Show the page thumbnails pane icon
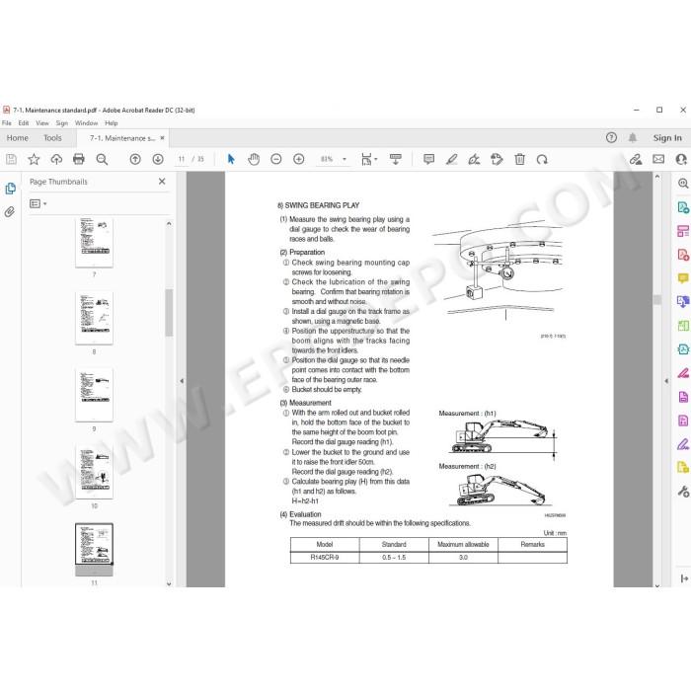Image resolution: width=691 pixels, height=691 pixels. point(10,189)
